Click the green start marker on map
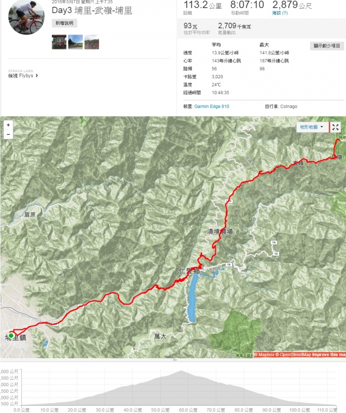This screenshot has height=413, width=346. click(x=11, y=336)
